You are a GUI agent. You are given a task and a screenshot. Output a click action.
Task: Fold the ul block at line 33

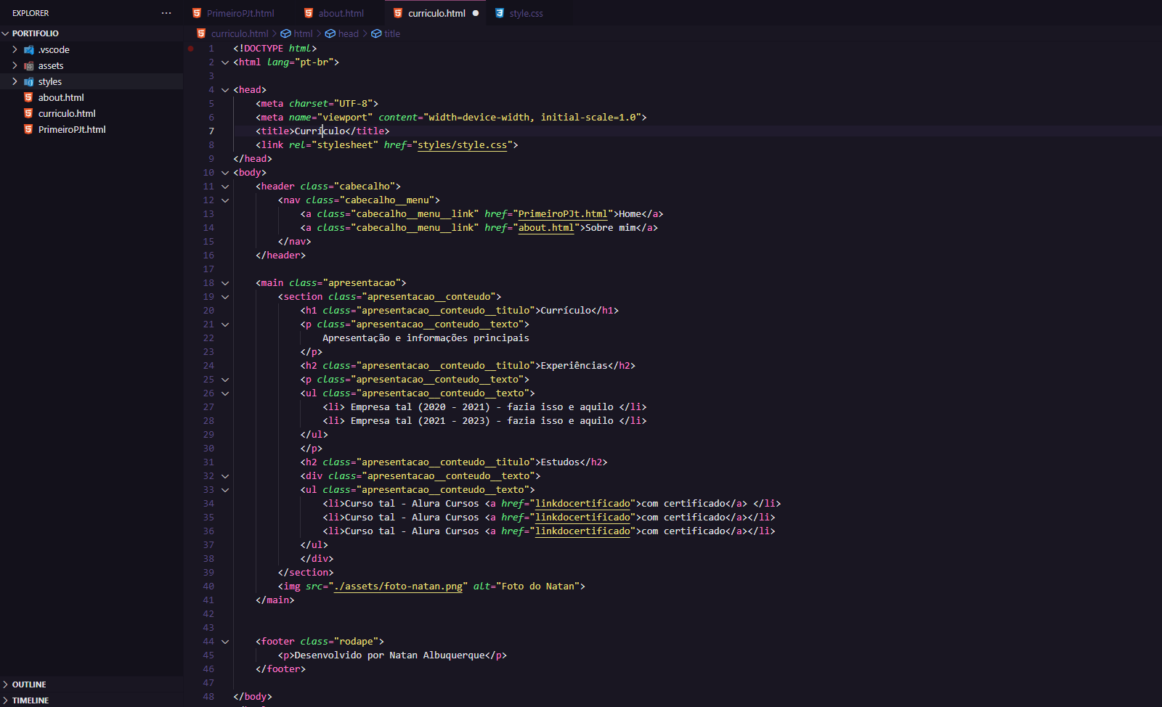(225, 490)
